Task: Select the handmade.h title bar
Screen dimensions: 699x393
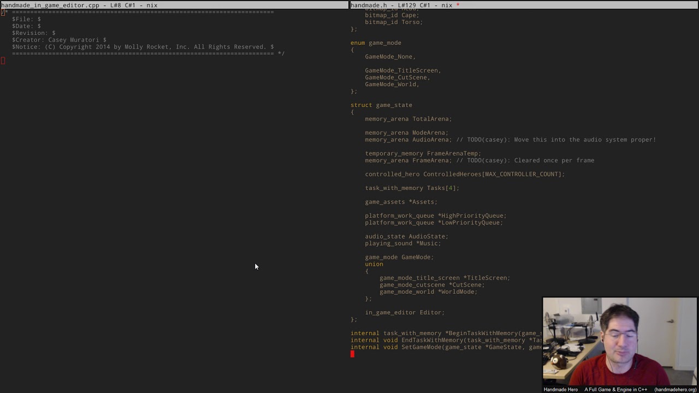Action: 524,5
